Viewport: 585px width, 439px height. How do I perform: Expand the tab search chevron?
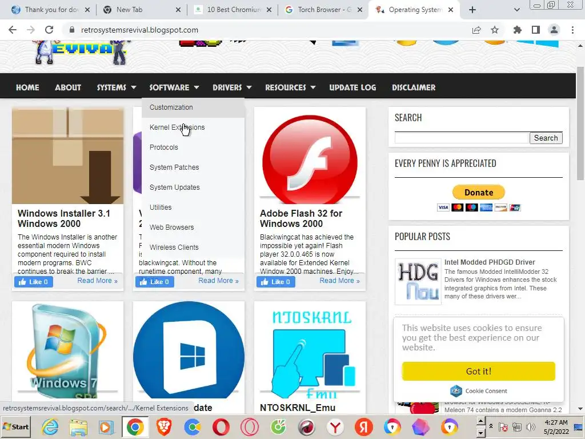516,10
